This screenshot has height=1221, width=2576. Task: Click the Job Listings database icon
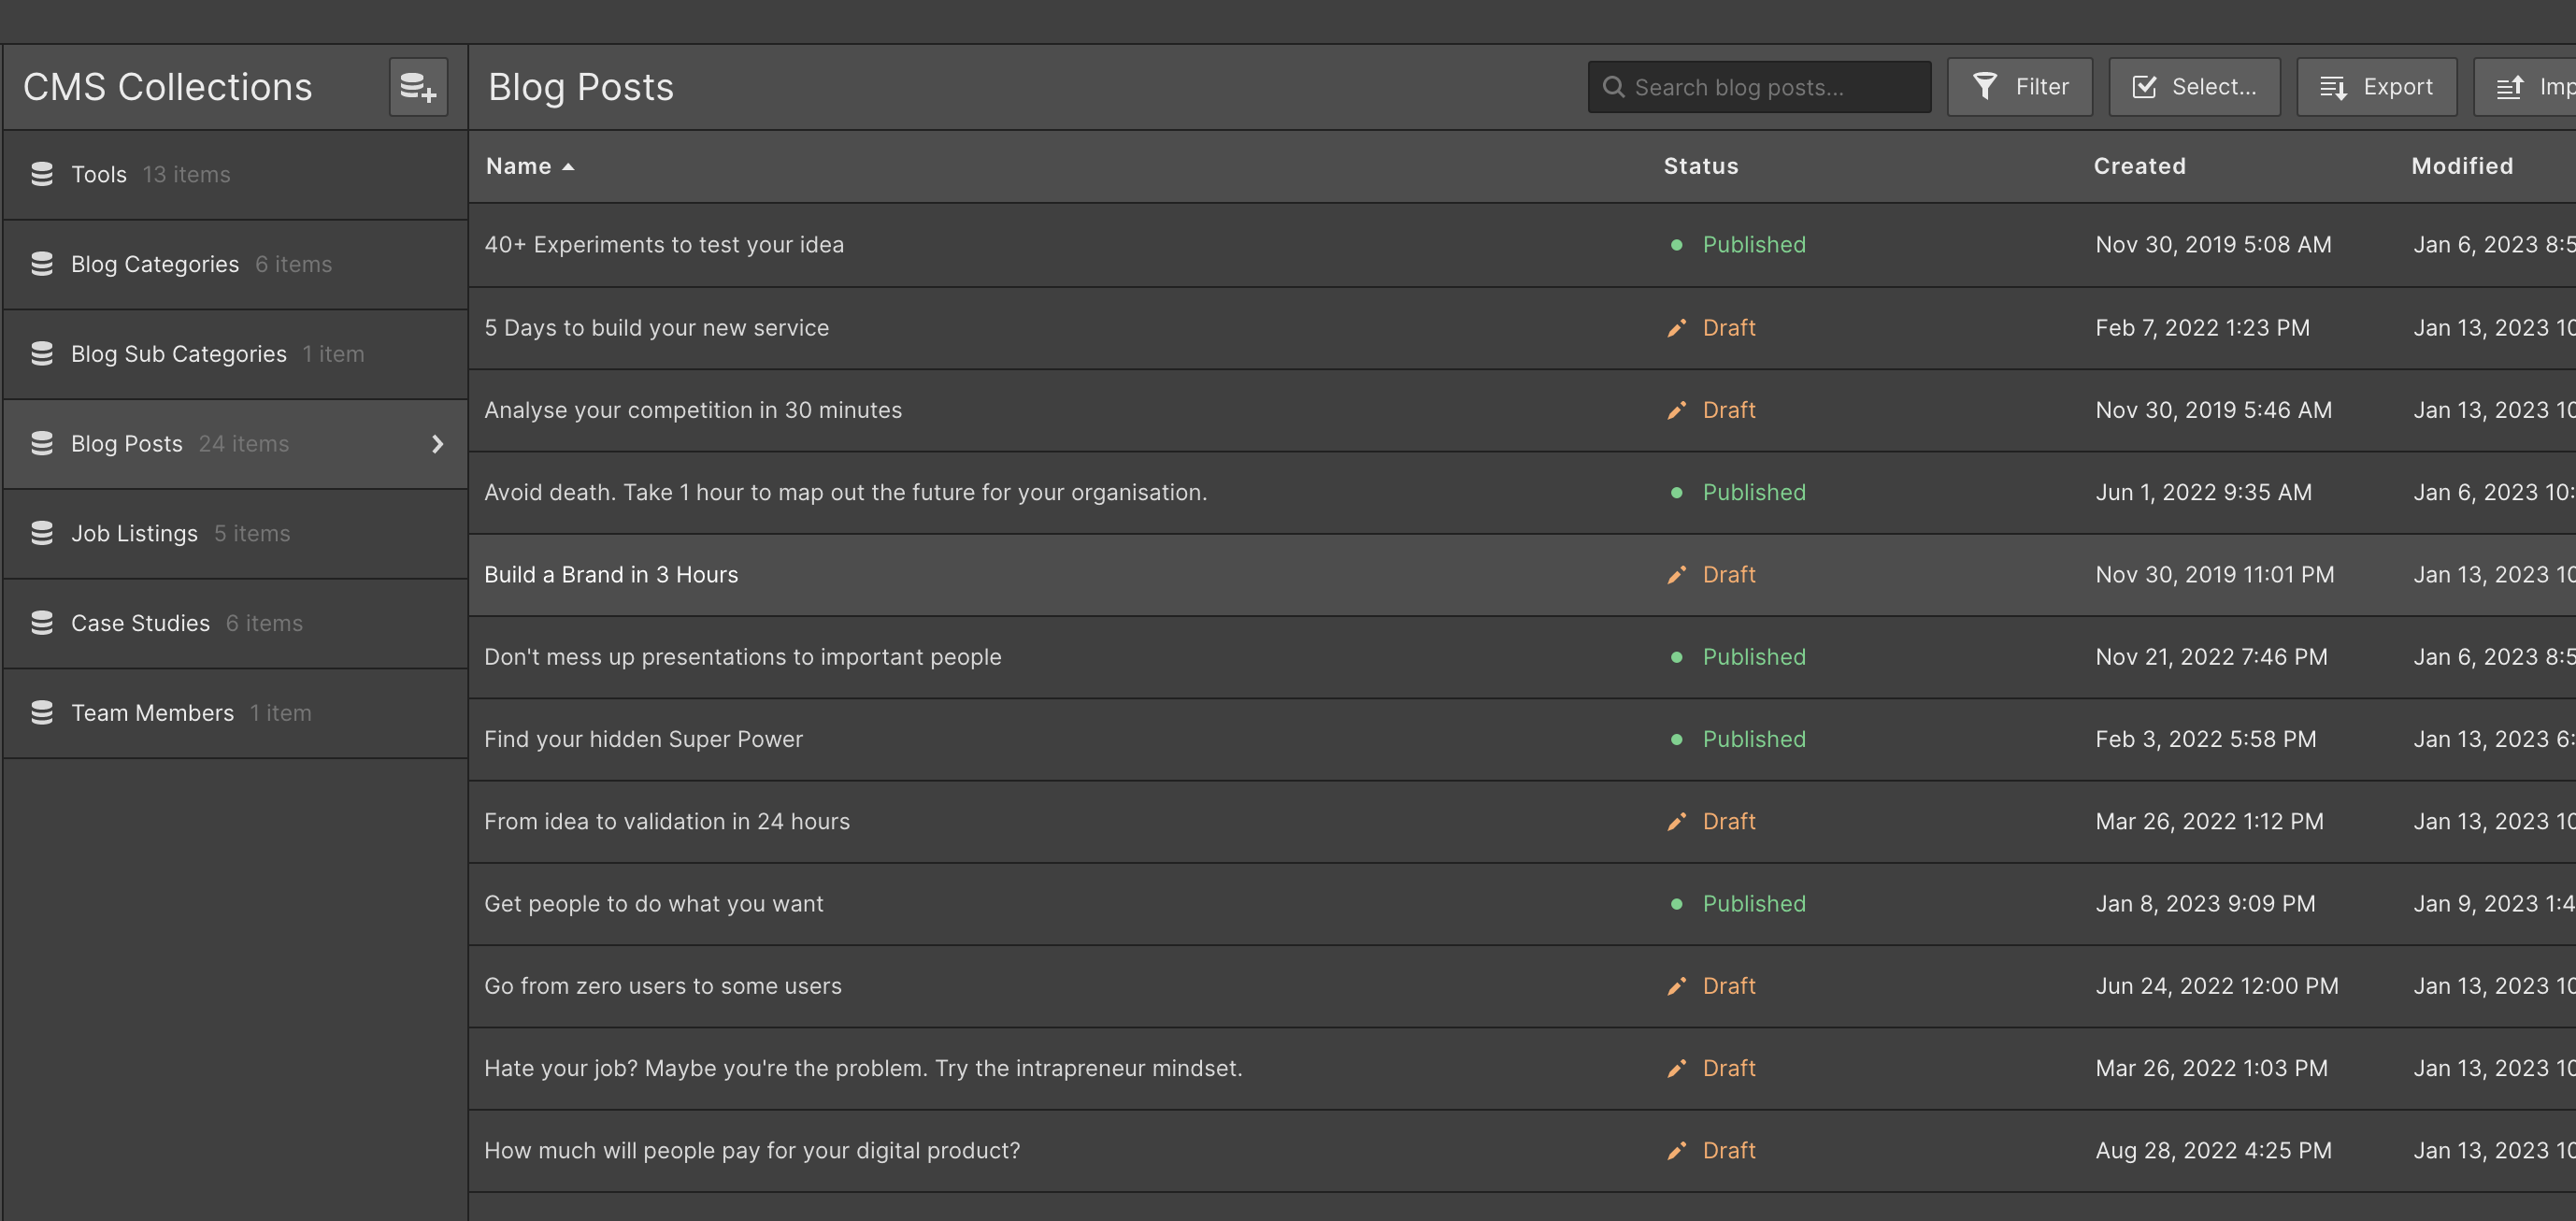(x=42, y=534)
